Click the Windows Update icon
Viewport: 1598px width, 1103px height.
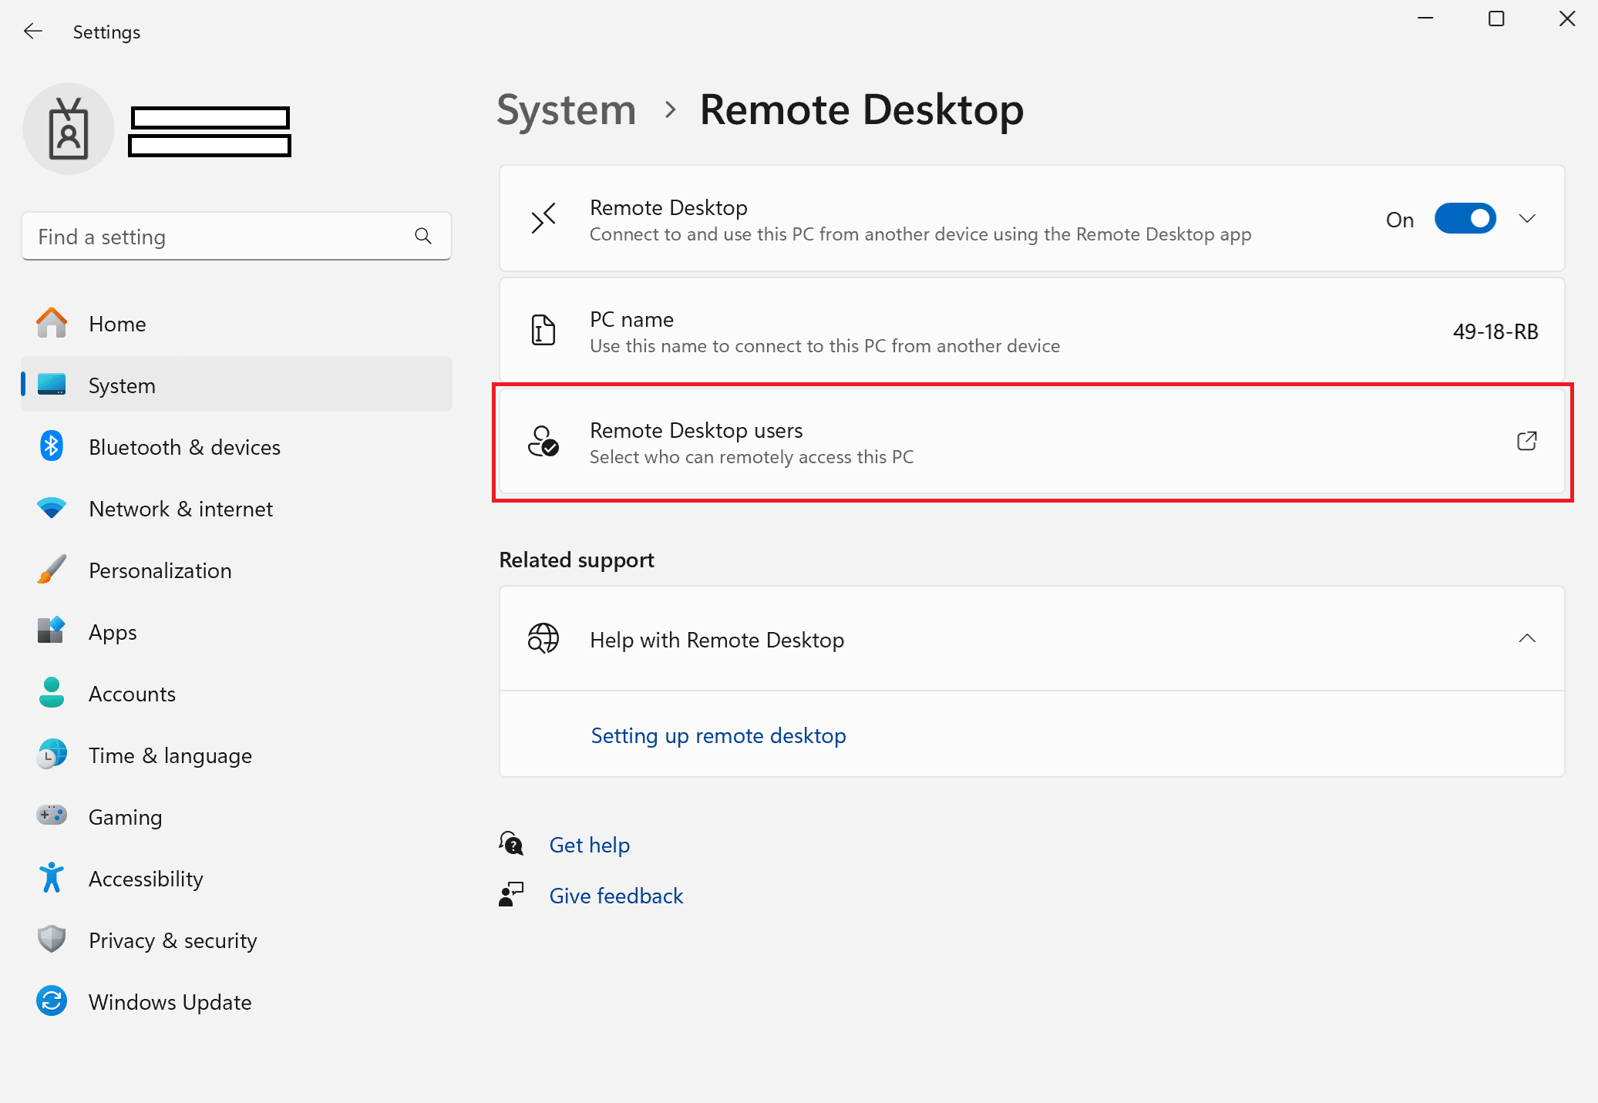tap(51, 1001)
